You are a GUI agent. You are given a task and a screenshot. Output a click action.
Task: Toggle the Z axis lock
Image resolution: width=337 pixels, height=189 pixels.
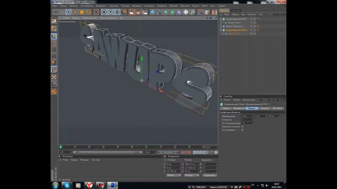(x=117, y=12)
